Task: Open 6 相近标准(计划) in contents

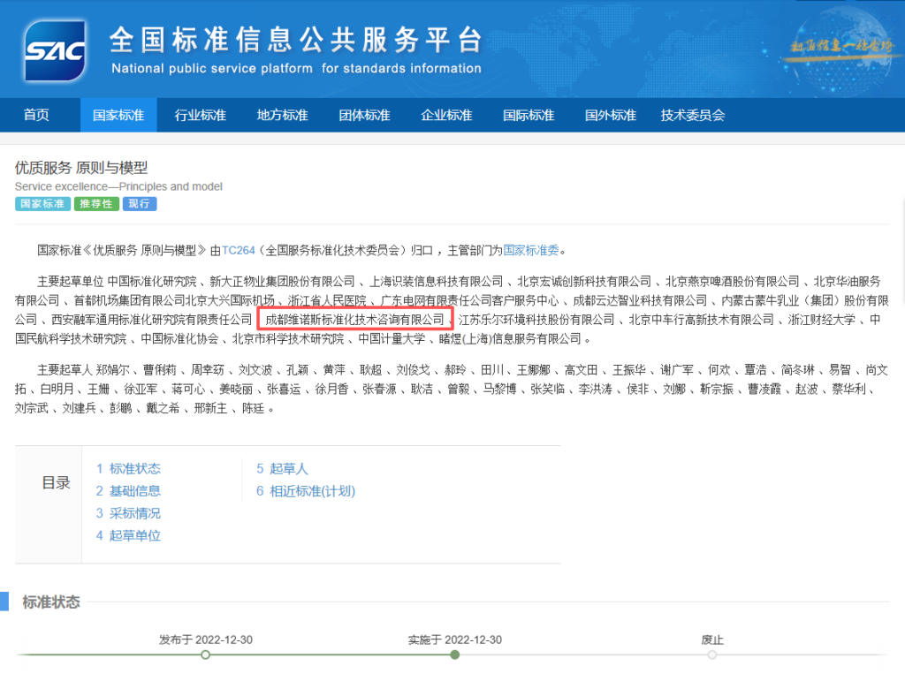Action: point(306,491)
